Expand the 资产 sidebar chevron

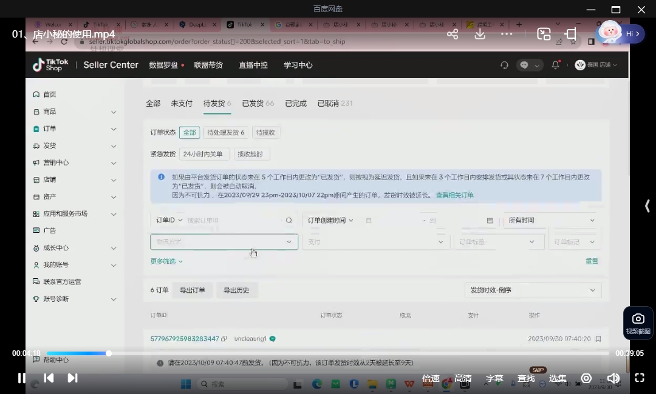point(114,197)
